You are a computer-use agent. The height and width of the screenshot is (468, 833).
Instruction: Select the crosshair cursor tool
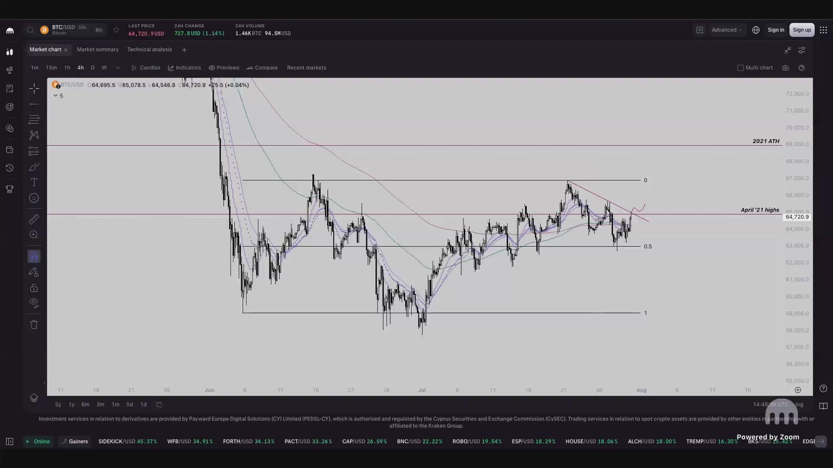point(34,88)
